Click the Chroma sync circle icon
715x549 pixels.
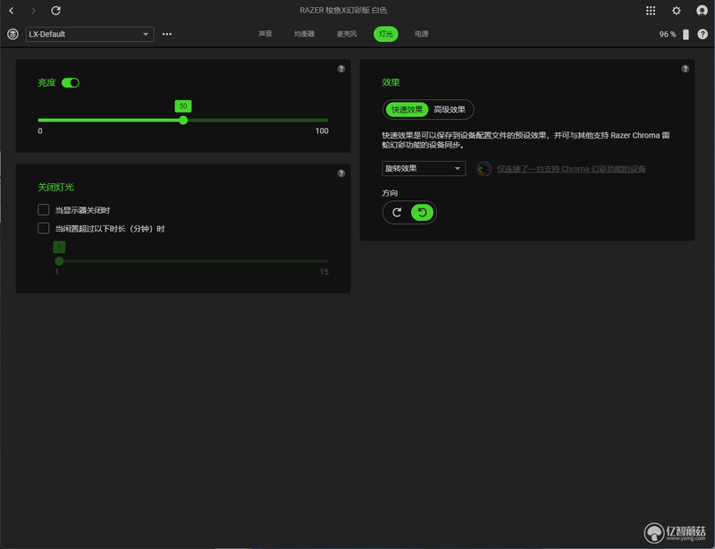point(484,169)
